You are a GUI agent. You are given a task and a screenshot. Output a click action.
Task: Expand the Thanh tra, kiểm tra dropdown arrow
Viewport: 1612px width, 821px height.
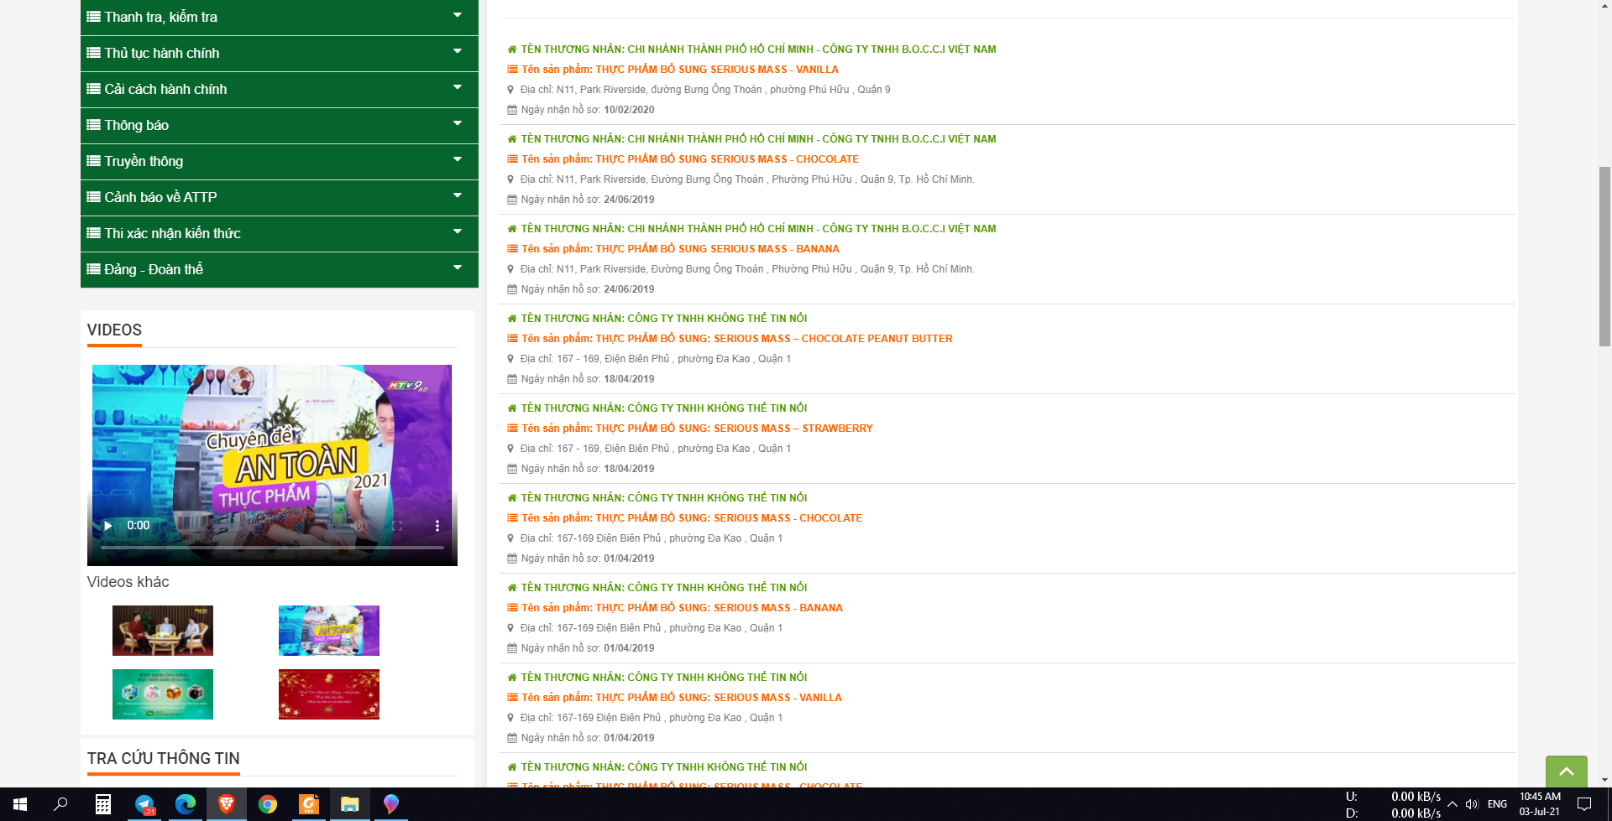coord(458,15)
